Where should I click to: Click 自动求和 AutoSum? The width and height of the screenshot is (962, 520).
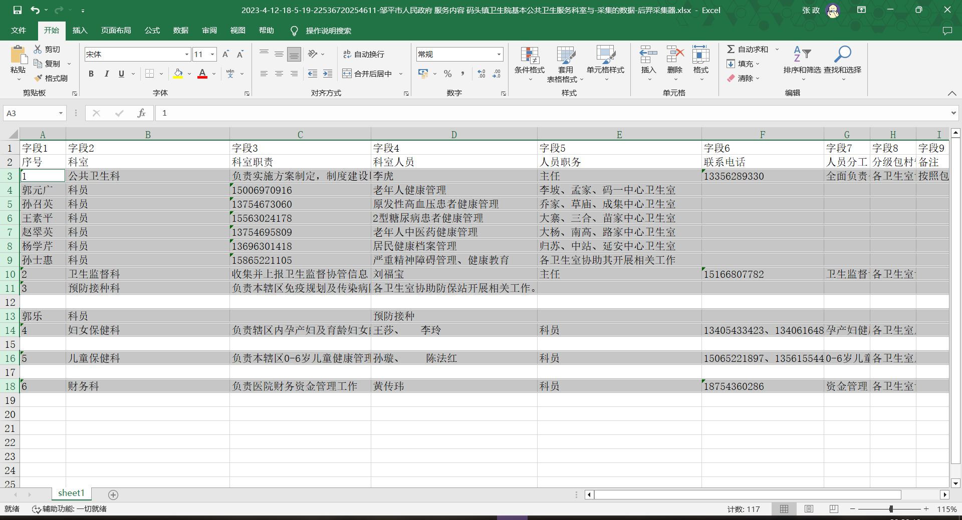pyautogui.click(x=748, y=49)
